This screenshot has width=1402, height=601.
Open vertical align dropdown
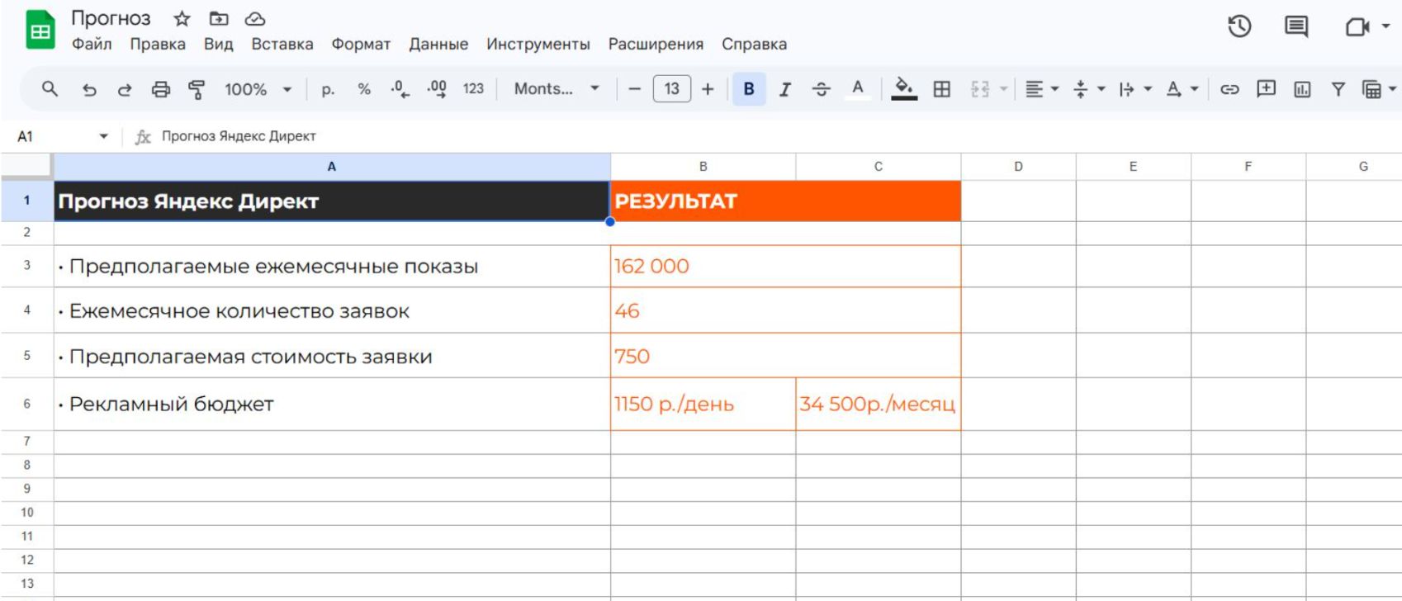(x=1088, y=89)
